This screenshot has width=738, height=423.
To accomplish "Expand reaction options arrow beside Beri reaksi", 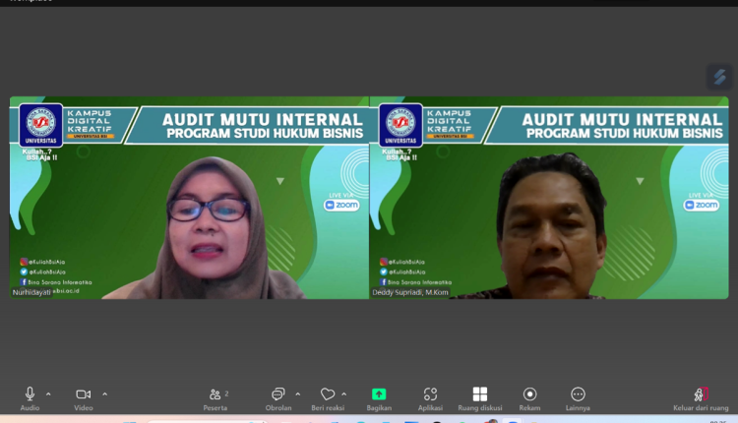I will [344, 394].
